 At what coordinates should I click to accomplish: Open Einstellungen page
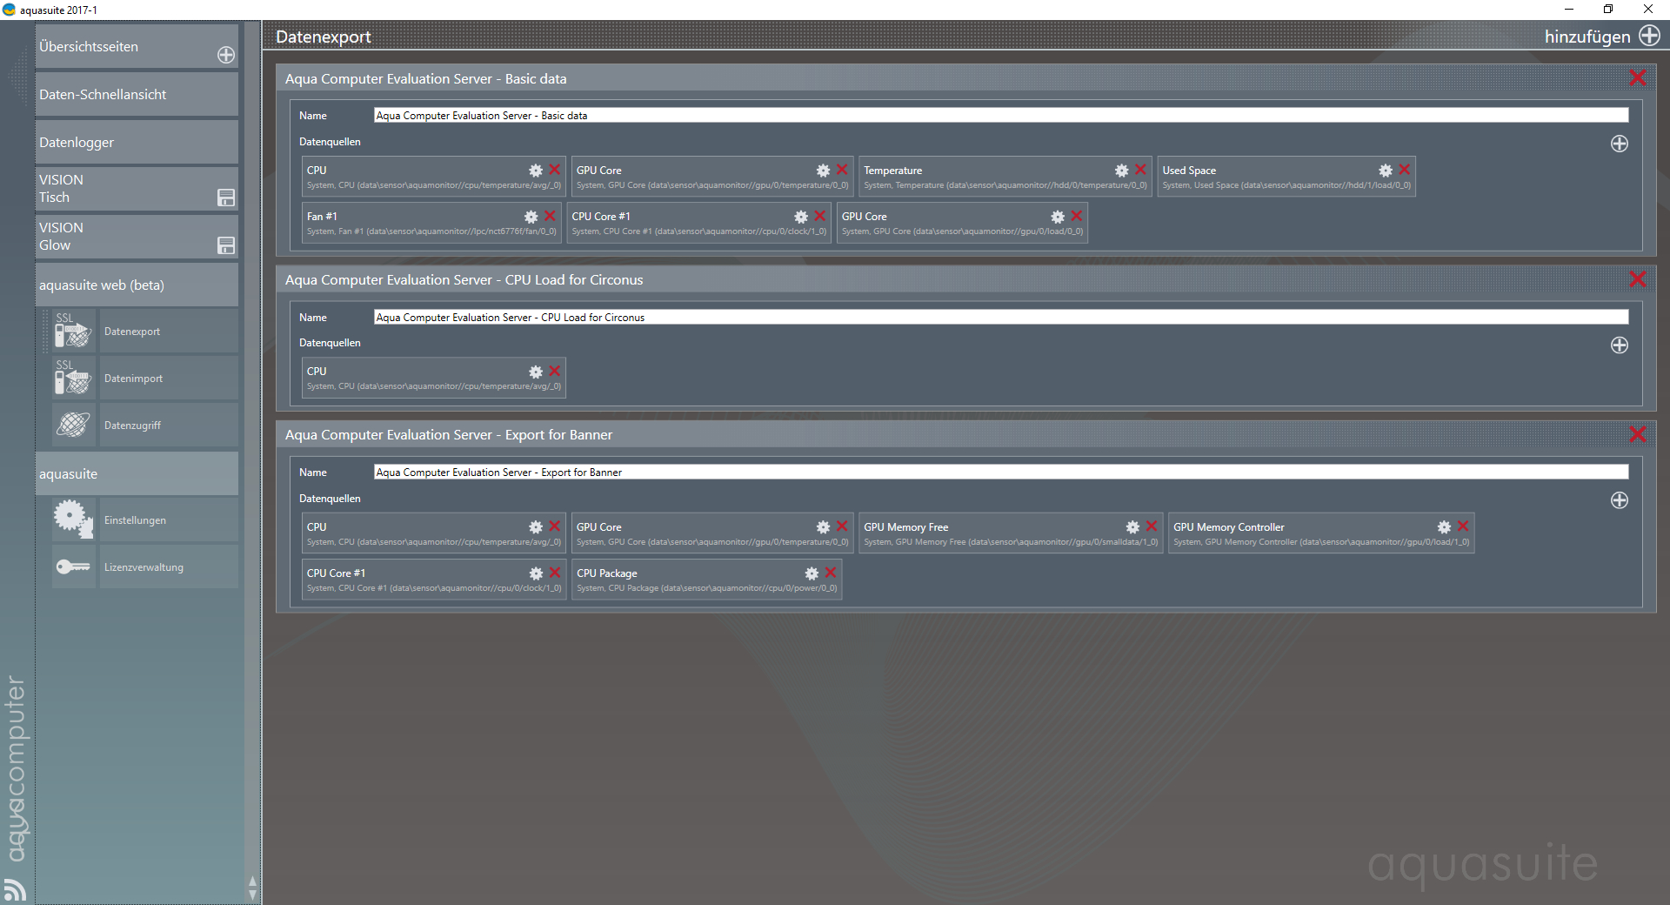(x=169, y=520)
